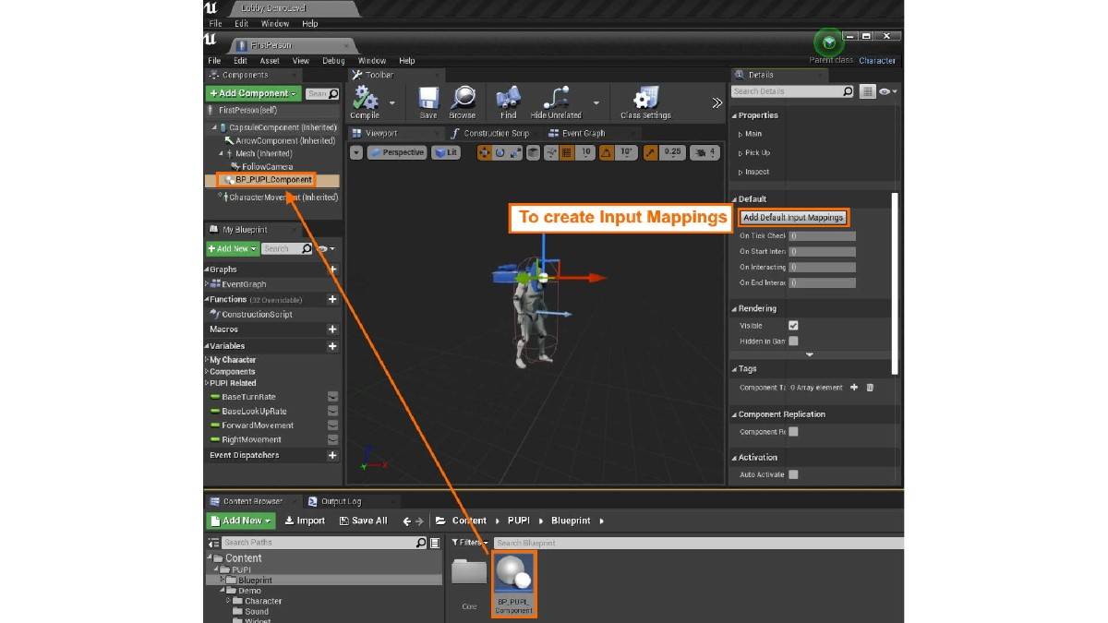Toggle BaseTurnRate variable visibility
The image size is (1108, 623).
(332, 397)
